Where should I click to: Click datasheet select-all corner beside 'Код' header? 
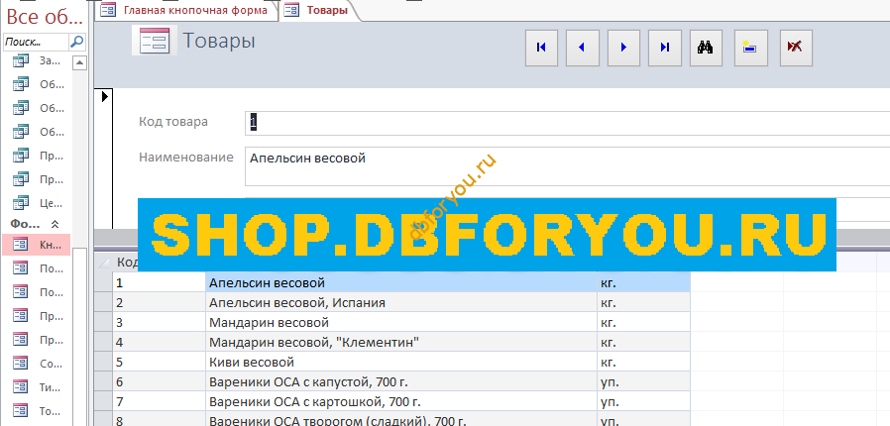click(x=104, y=263)
